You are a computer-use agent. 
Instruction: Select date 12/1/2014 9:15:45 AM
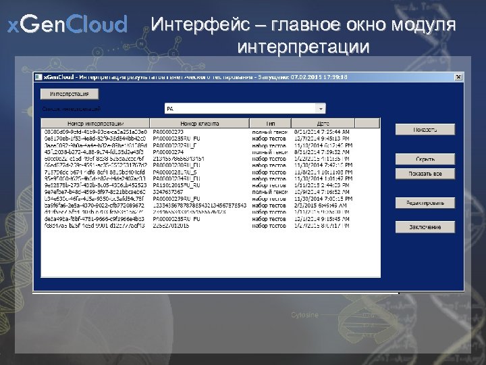tap(322, 219)
